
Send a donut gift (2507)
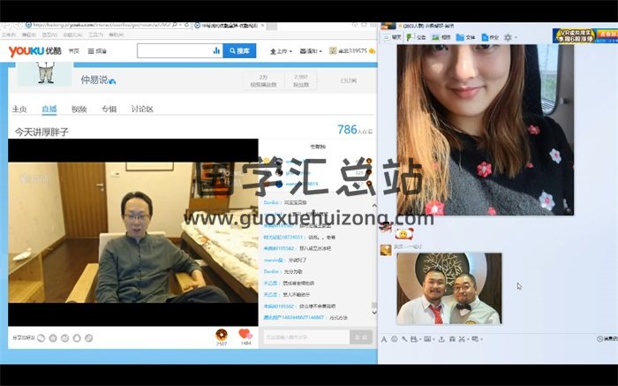(x=222, y=335)
